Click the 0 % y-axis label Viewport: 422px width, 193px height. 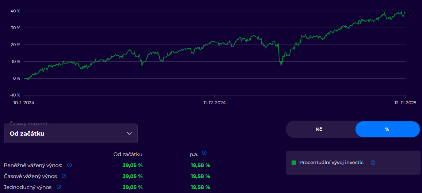coord(16,78)
